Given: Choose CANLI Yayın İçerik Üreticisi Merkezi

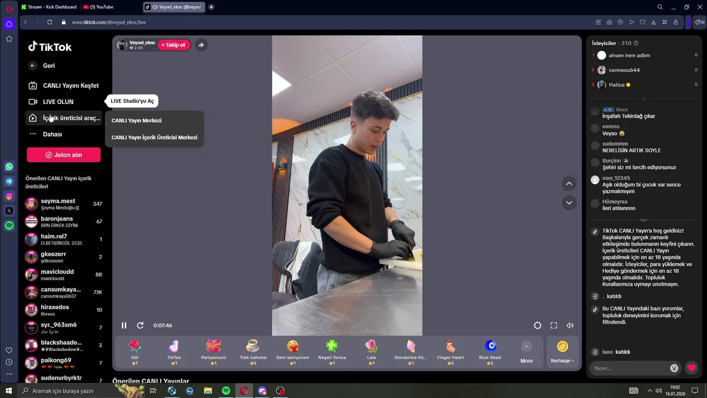Looking at the screenshot, I should point(154,138).
